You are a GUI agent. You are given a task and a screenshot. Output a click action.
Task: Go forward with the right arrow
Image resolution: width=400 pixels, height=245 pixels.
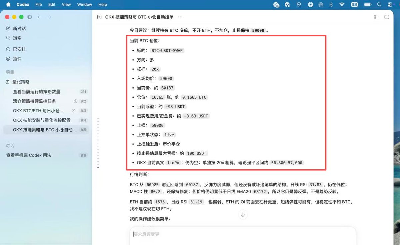tap(49, 17)
